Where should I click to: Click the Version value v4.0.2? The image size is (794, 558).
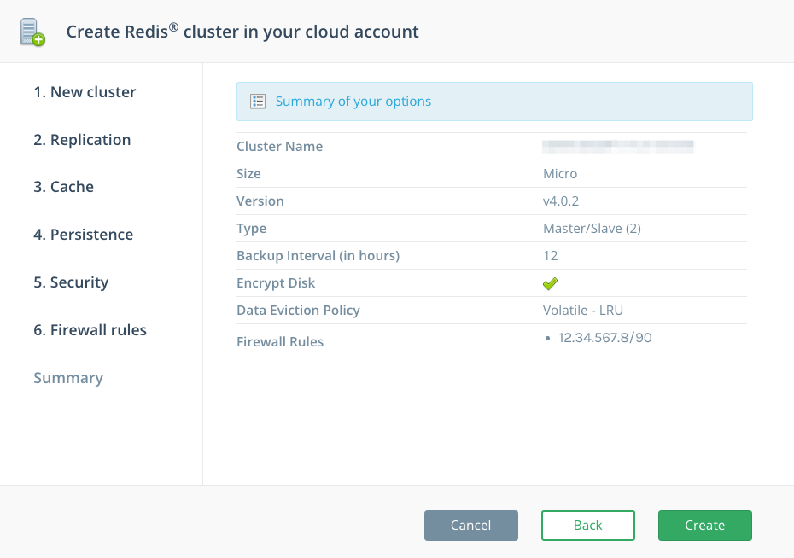561,201
